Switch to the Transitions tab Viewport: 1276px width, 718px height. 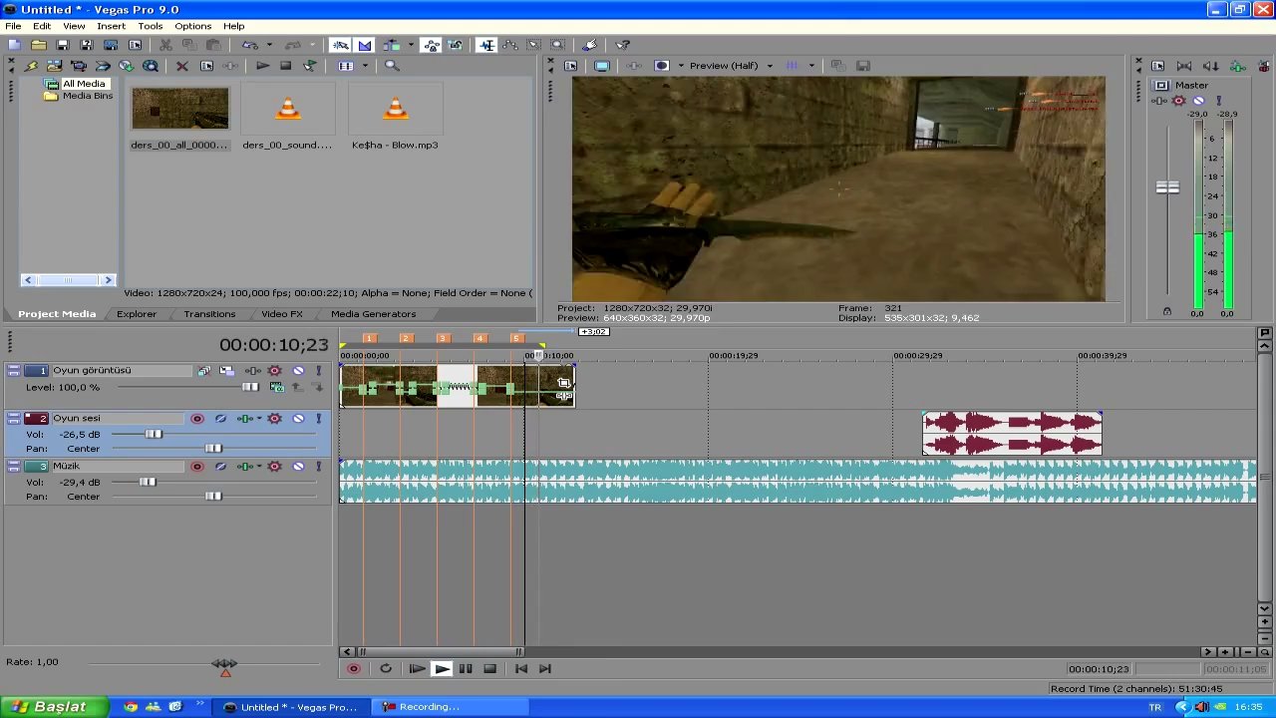209,314
